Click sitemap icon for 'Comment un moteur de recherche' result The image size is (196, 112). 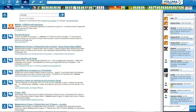pyautogui.click(x=5, y=82)
